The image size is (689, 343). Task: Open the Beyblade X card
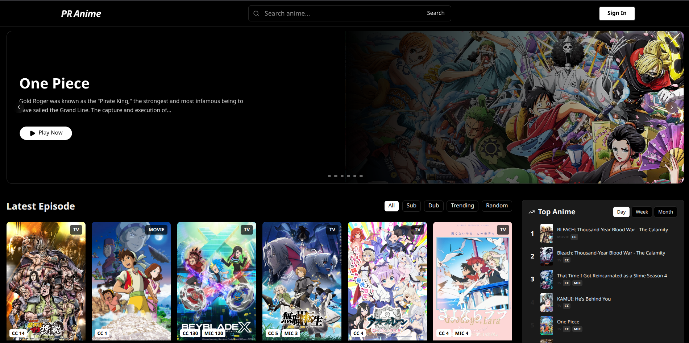point(217,281)
